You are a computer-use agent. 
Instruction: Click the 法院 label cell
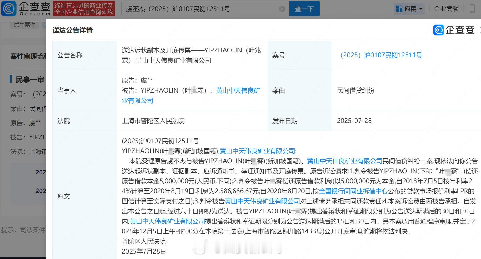[x=85, y=121]
